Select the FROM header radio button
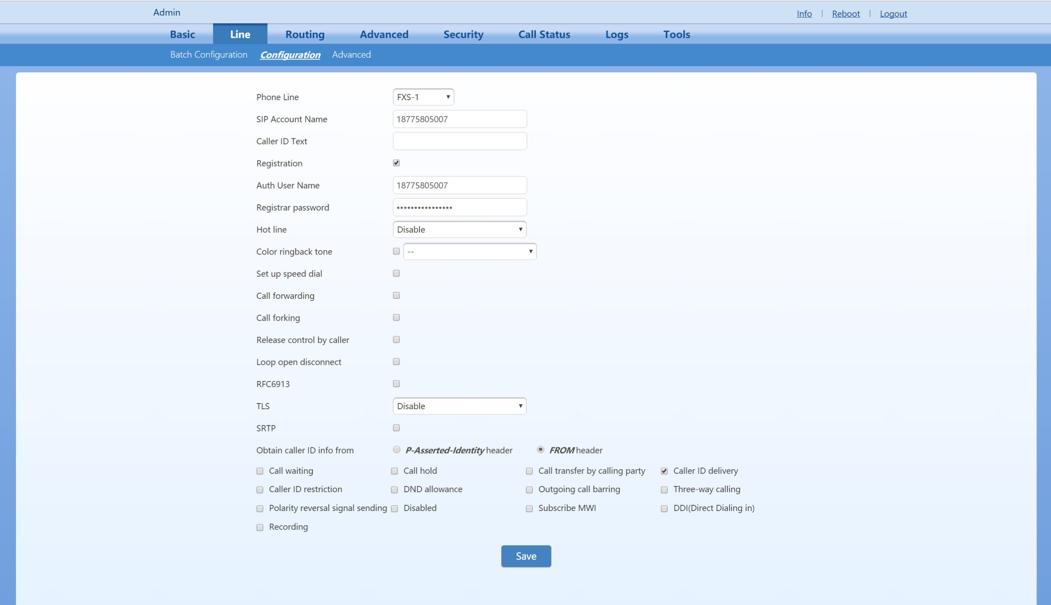The image size is (1051, 605). coord(540,449)
